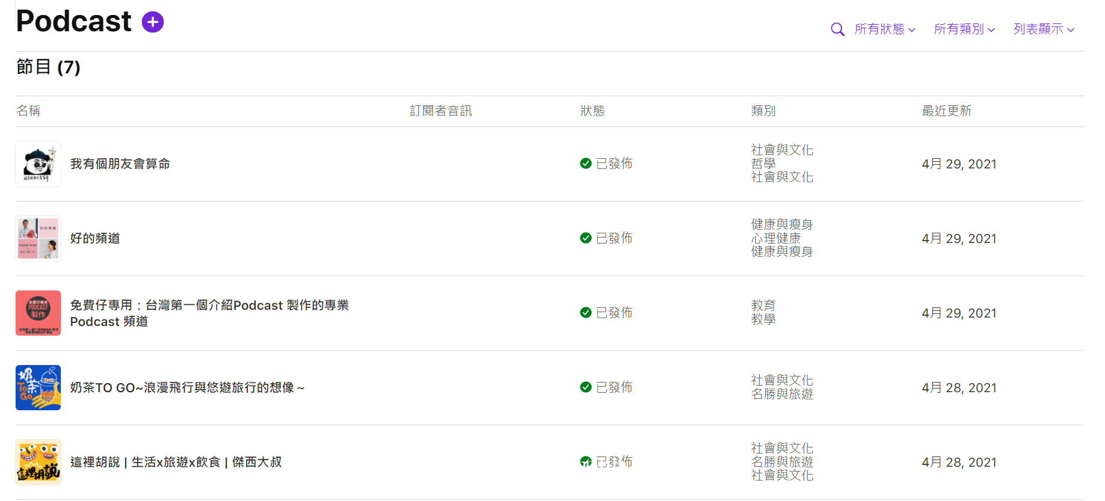Expand the 所有狀態 filter dropdown
The image size is (1105, 501).
point(885,29)
